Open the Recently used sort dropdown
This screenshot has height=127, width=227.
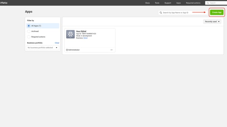[x=212, y=21]
